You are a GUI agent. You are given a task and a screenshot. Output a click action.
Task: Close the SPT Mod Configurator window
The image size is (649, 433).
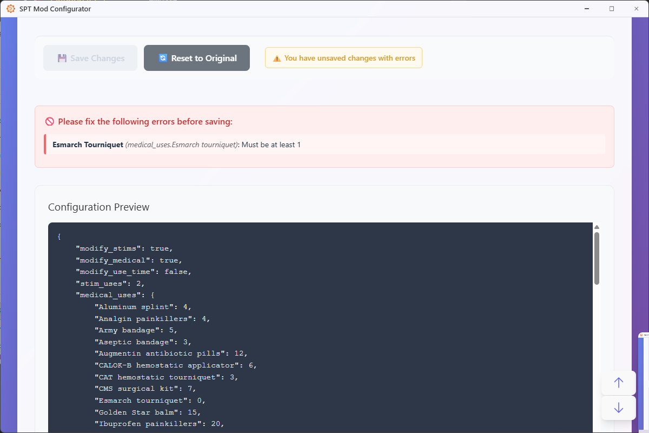tap(637, 9)
